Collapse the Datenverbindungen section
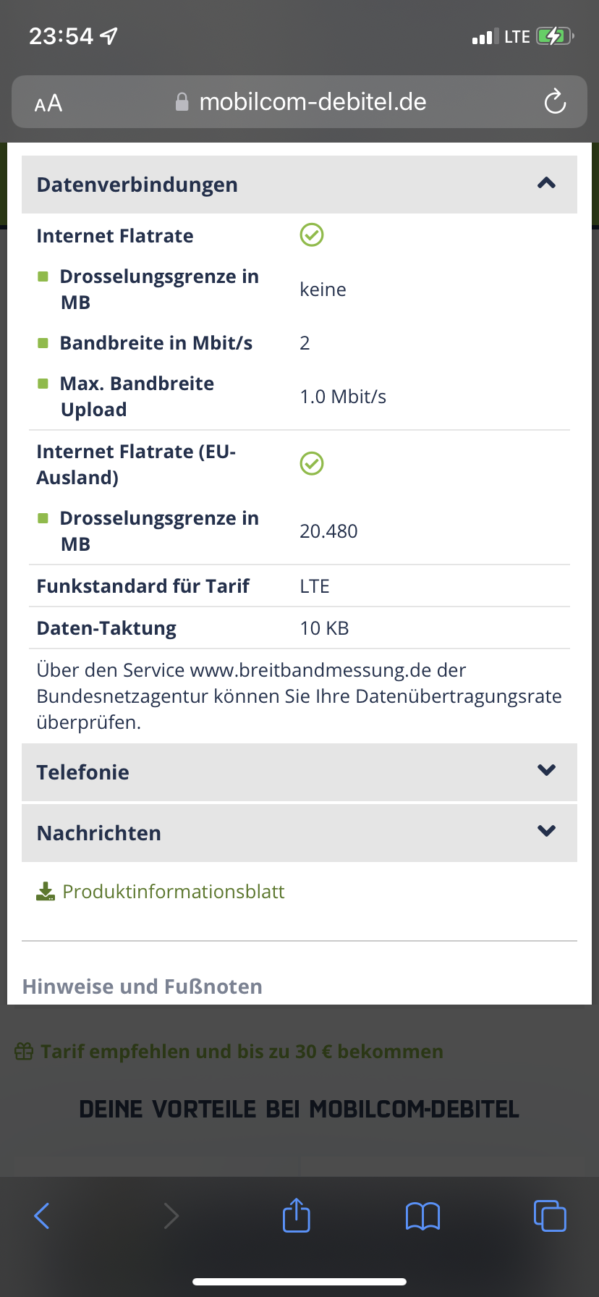Viewport: 599px width, 1297px height. pos(546,184)
